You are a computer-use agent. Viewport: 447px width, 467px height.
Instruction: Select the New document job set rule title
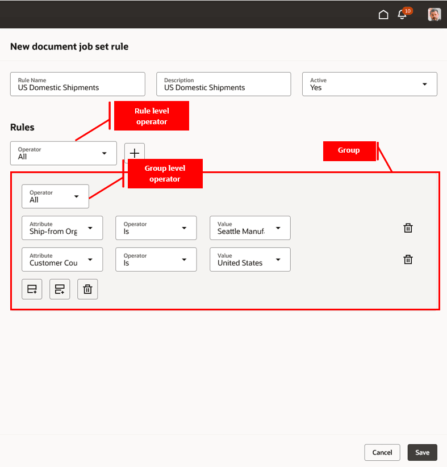pos(69,47)
